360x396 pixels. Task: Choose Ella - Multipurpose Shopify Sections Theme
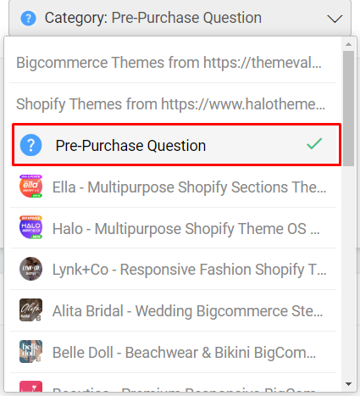(x=173, y=187)
